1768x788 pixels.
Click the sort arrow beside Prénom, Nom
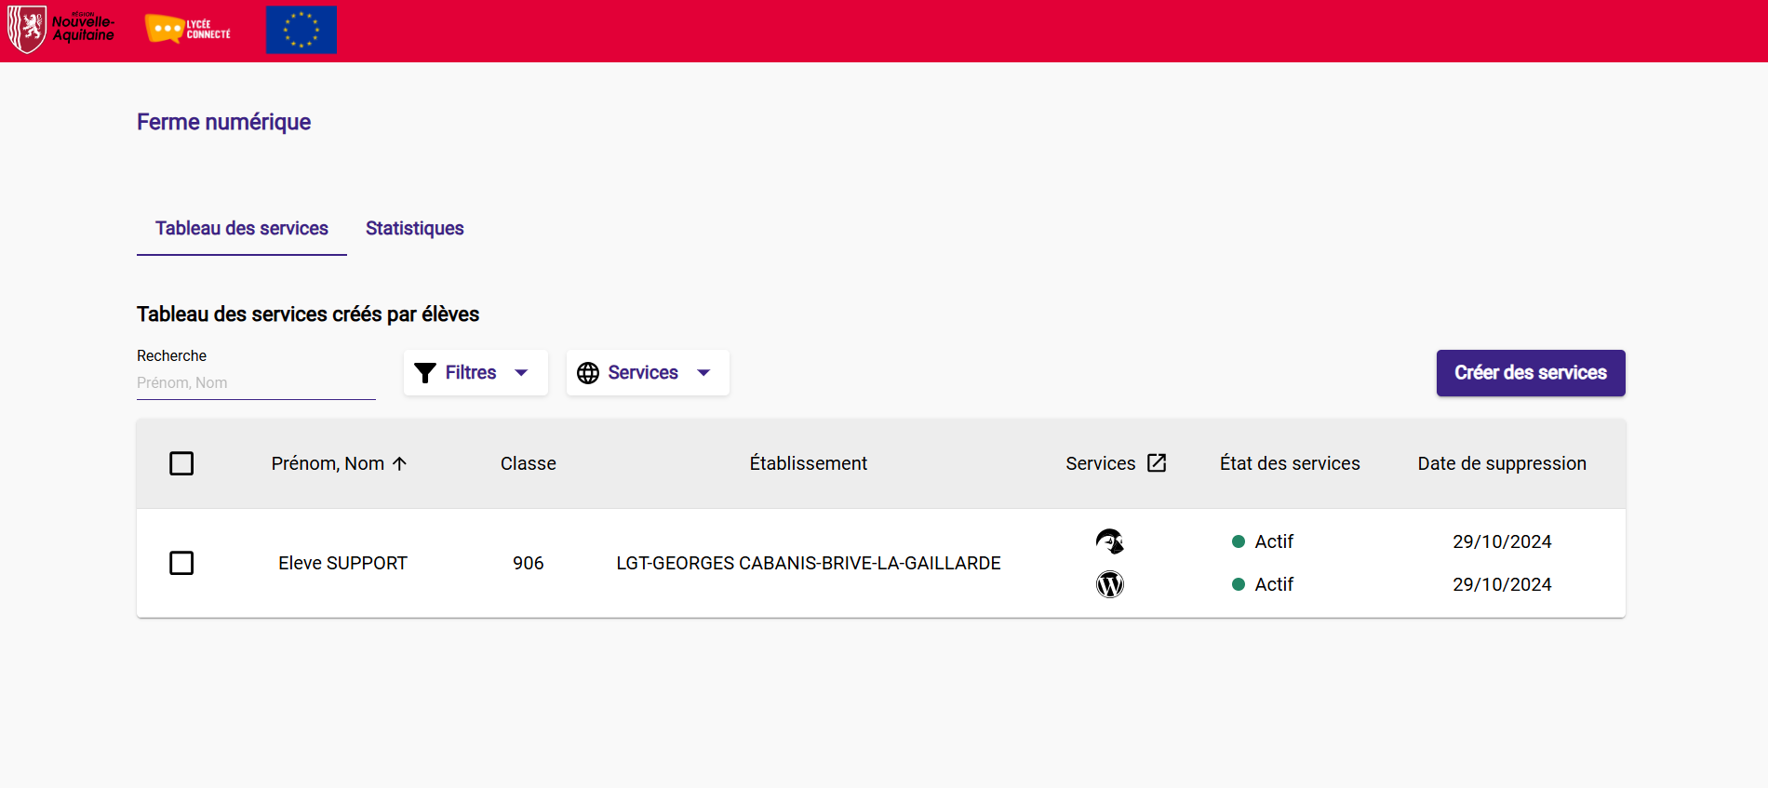coord(400,463)
